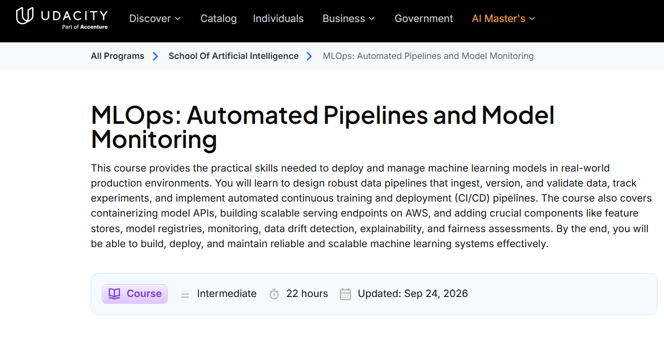Click the difficulty level bars icon
Screen dimensions: 664x342
(185, 294)
